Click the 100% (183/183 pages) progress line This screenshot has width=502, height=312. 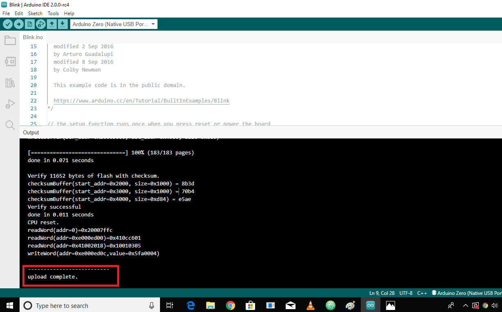111,152
